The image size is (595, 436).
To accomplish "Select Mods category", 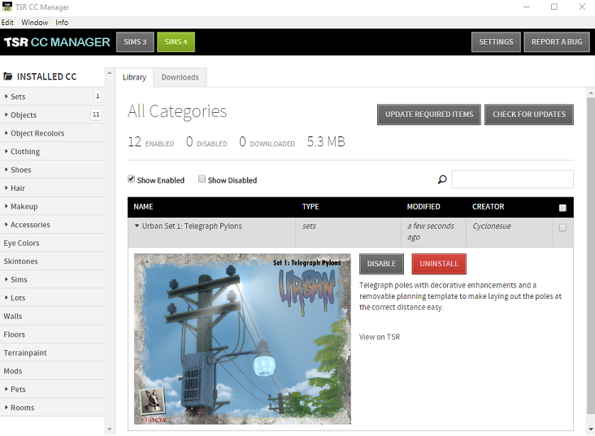I will tap(52, 371).
